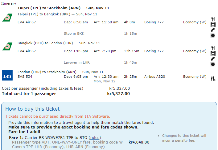
Task: Click the phone icon on Bangkok-London flight
Action: (x=213, y=59)
